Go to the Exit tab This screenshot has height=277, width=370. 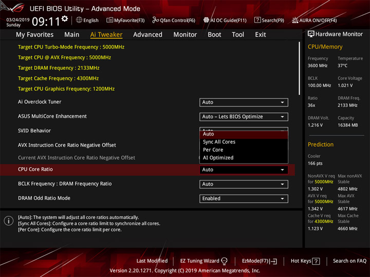point(260,35)
